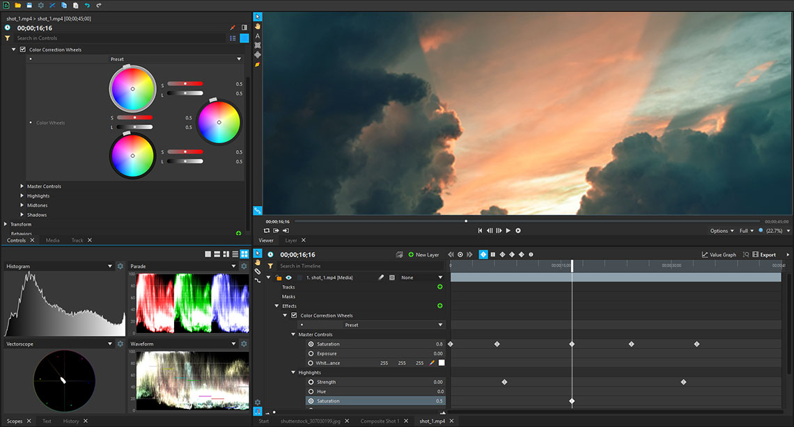
Task: Click the top color wheel's saturation slider
Action: 185,83
